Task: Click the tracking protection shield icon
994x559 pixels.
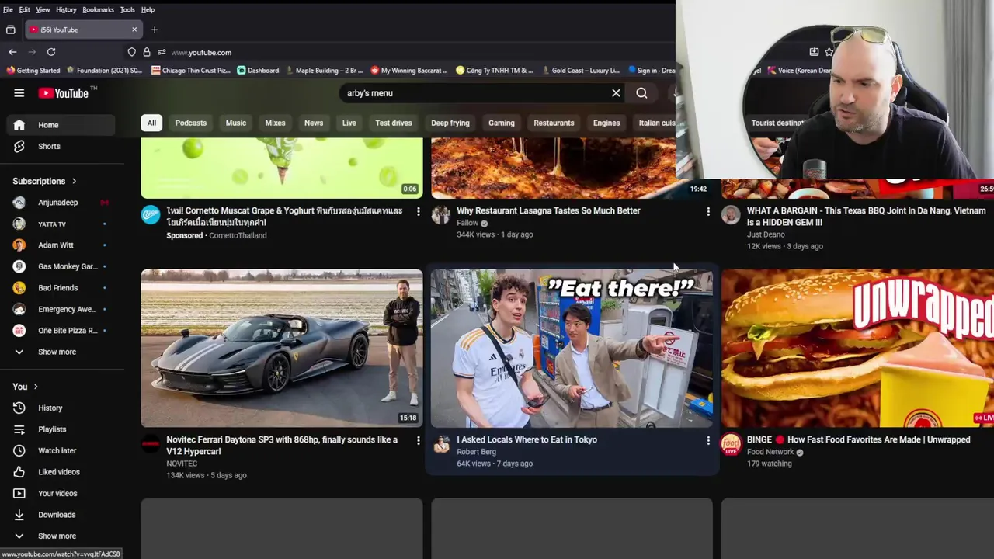Action: point(131,52)
